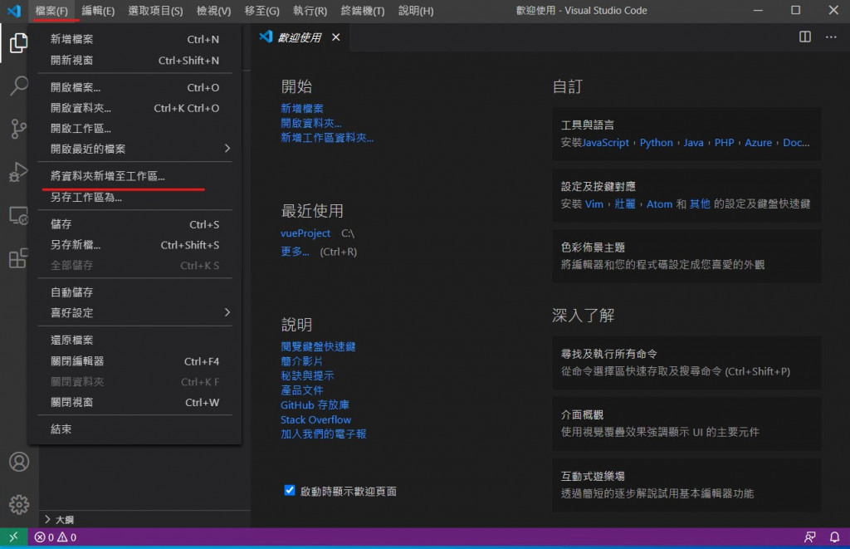Click the remote window status bar icon
The image size is (850, 549).
coord(13,537)
